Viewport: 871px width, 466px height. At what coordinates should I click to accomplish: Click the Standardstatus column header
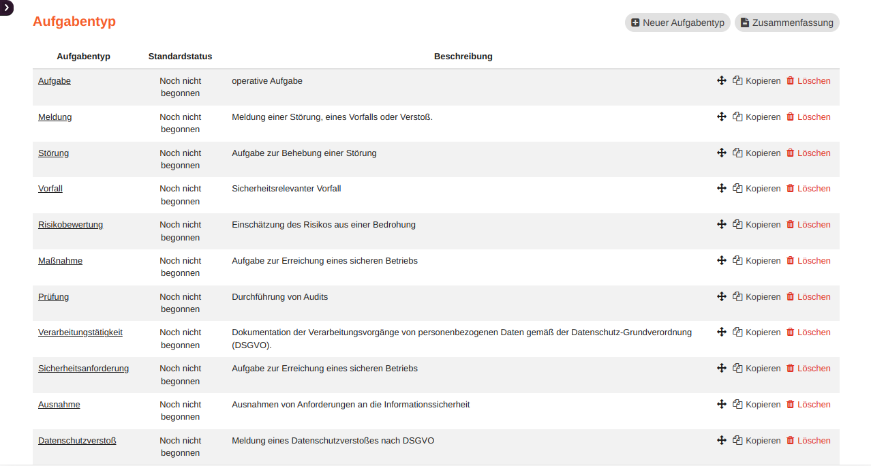[180, 57]
